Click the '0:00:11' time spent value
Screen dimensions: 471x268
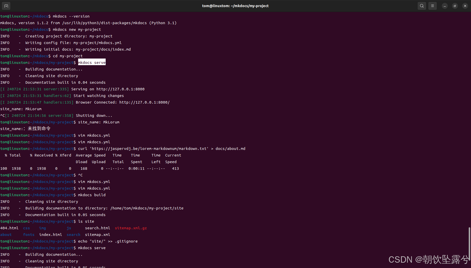[136, 168]
